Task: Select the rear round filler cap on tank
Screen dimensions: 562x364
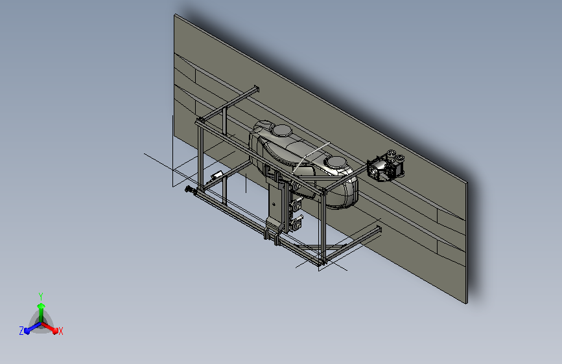Action: point(282,130)
